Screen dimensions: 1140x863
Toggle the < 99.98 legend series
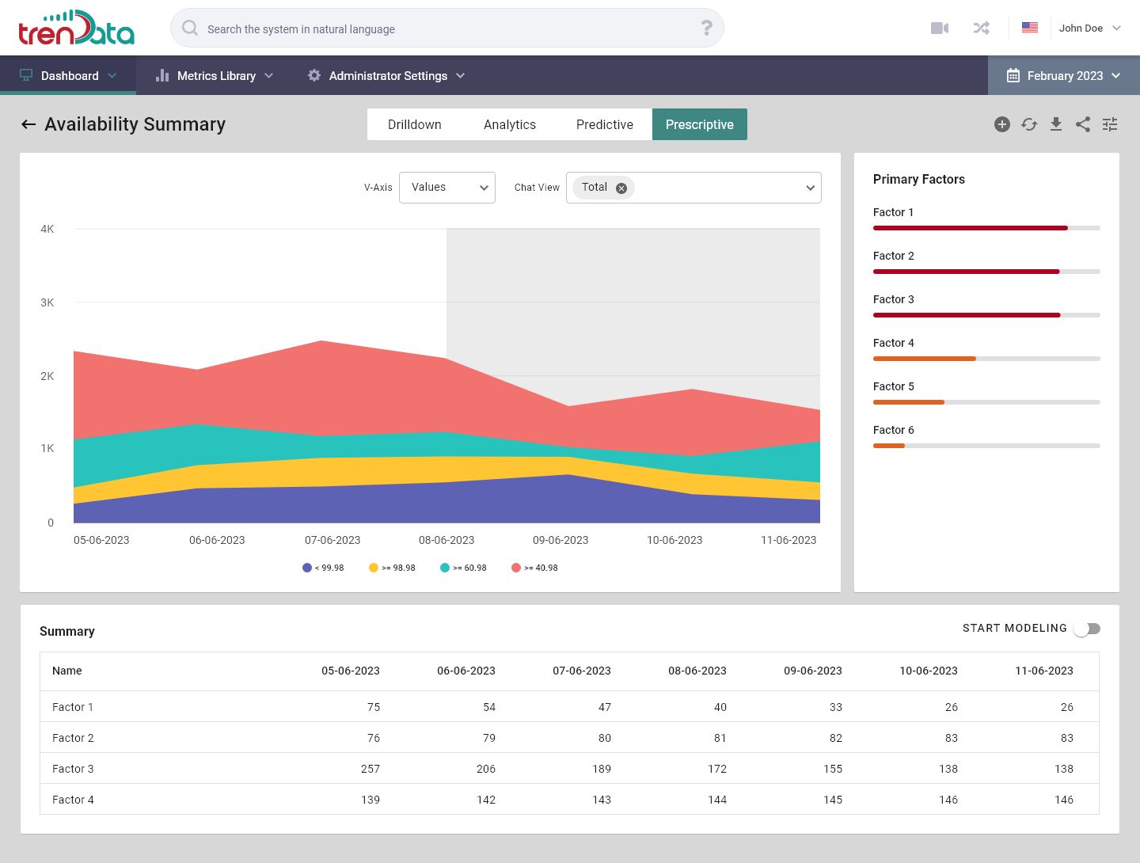point(323,568)
